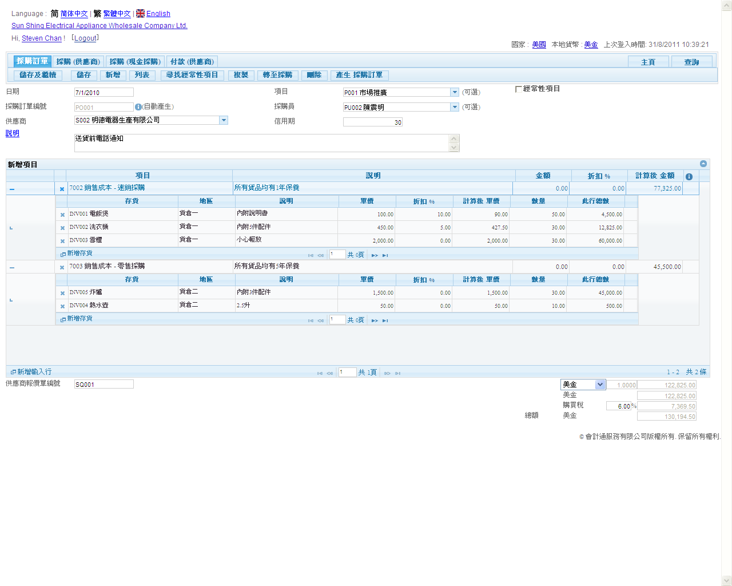Collapse the 7002 銷售成本 row

click(x=12, y=189)
